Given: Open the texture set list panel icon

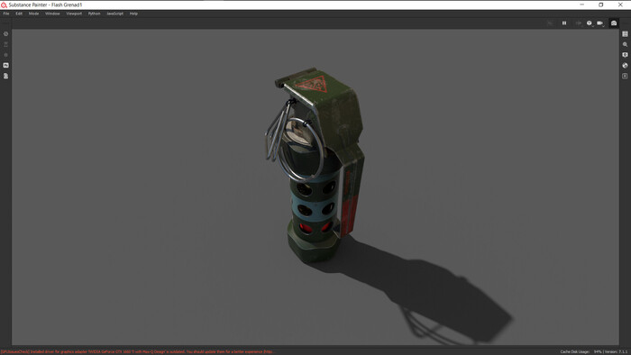Looking at the screenshot, I should (x=625, y=33).
